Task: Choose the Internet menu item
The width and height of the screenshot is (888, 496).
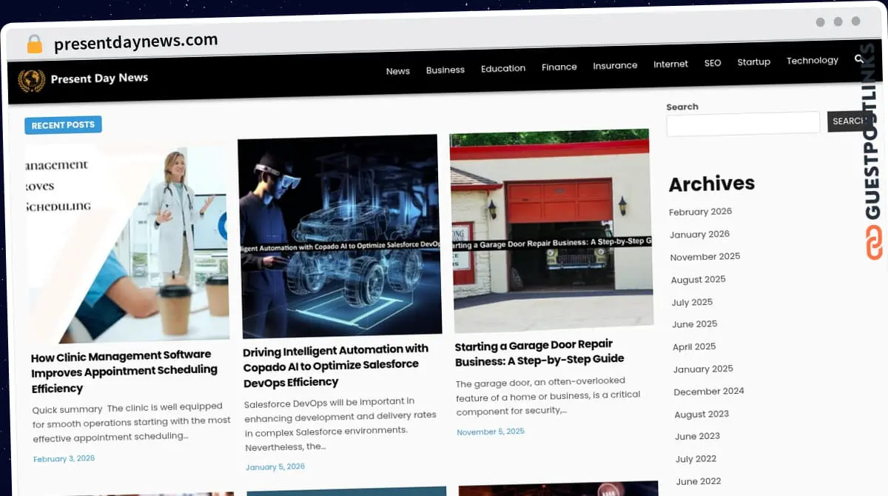Action: [x=670, y=64]
